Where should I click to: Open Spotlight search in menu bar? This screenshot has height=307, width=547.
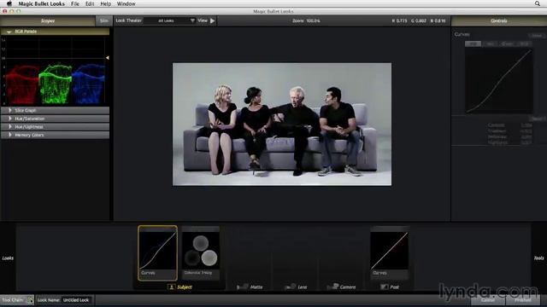click(538, 3)
